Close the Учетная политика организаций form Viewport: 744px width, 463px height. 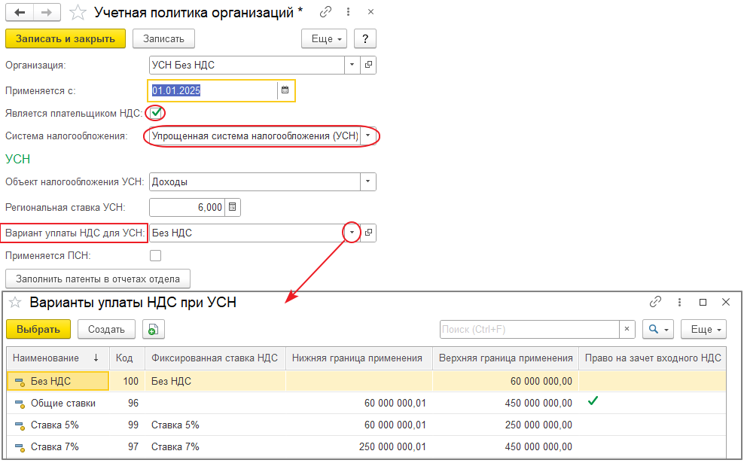click(x=371, y=12)
